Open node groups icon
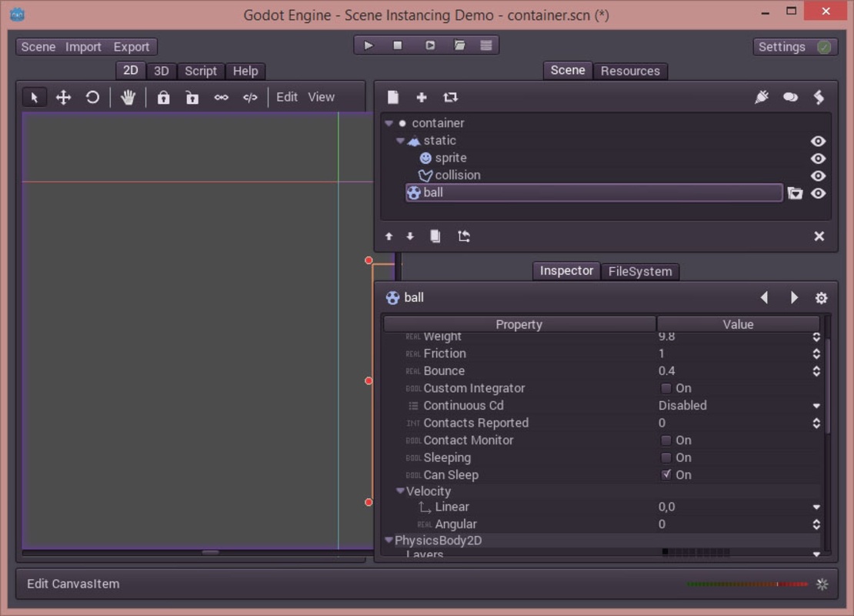Image resolution: width=854 pixels, height=616 pixels. (790, 97)
